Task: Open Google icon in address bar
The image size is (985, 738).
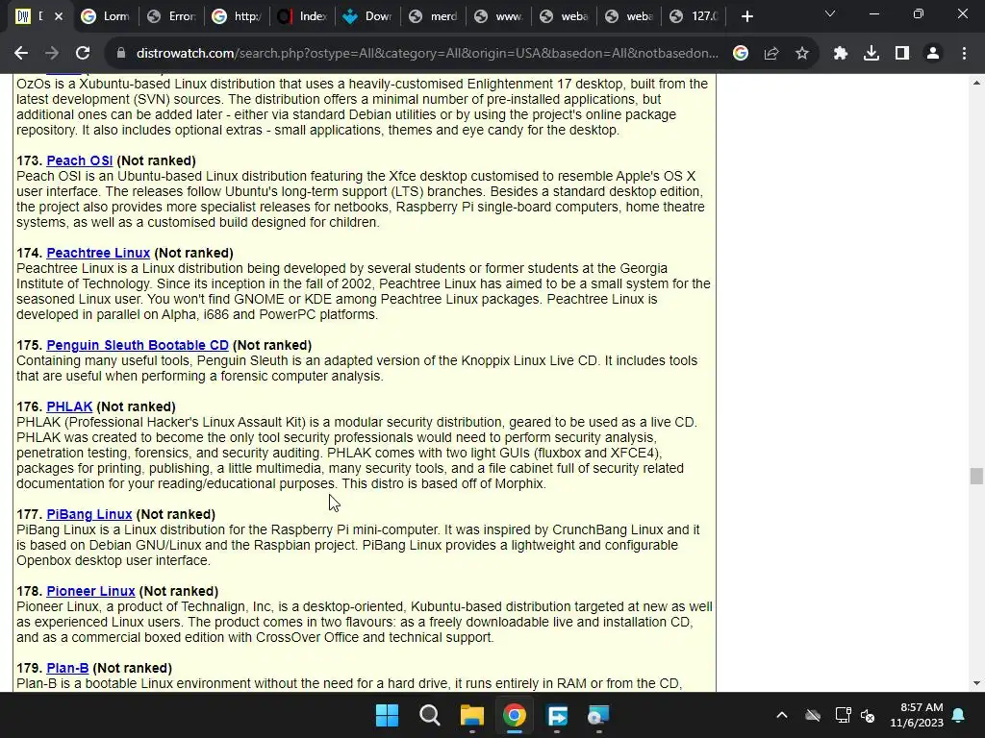Action: click(741, 54)
